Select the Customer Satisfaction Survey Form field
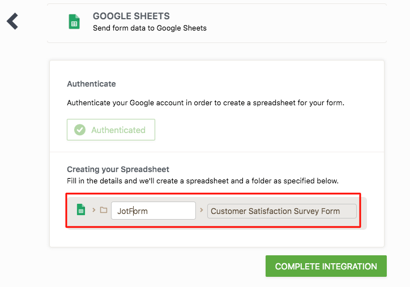Image resolution: width=410 pixels, height=287 pixels. [281, 211]
